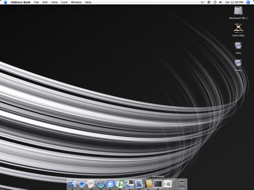254x190 pixels.
Task: Launch iTunes from the dock
Action: (x=120, y=184)
